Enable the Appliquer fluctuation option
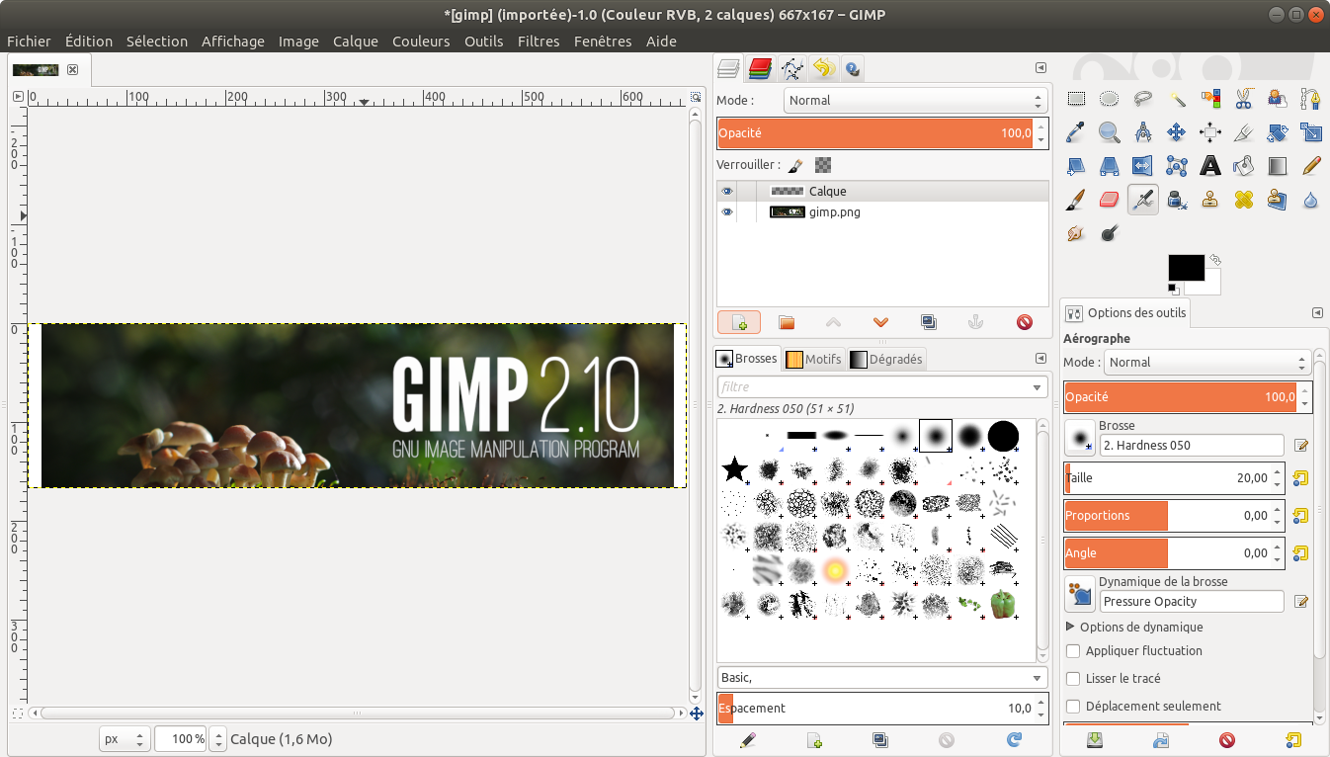 pyautogui.click(x=1073, y=650)
